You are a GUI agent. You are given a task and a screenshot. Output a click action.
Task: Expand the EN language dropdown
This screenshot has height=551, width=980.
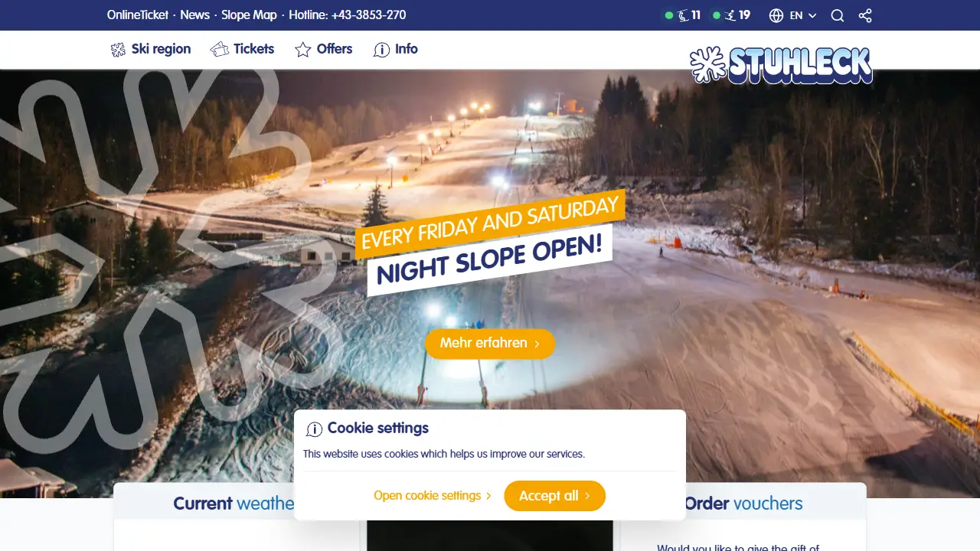tap(803, 15)
